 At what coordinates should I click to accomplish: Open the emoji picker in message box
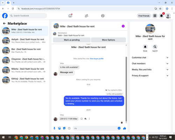(x=119, y=128)
